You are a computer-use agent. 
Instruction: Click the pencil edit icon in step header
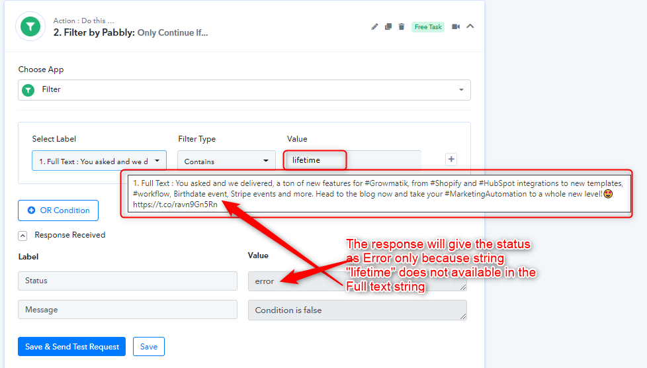click(x=374, y=27)
